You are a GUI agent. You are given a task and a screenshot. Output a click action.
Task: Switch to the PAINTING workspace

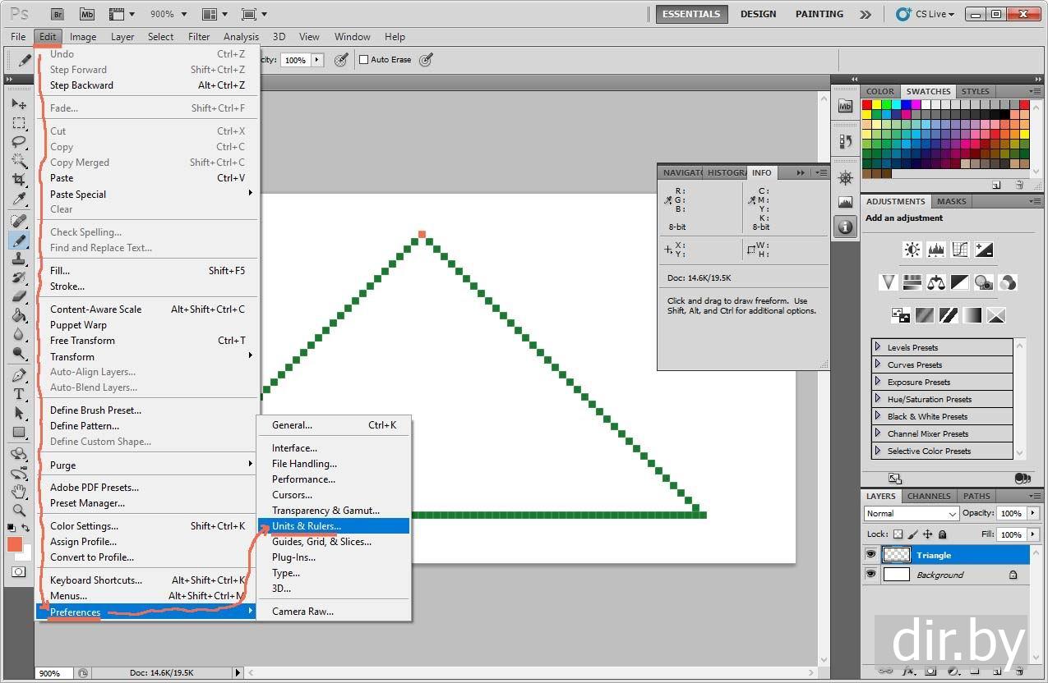coord(819,14)
